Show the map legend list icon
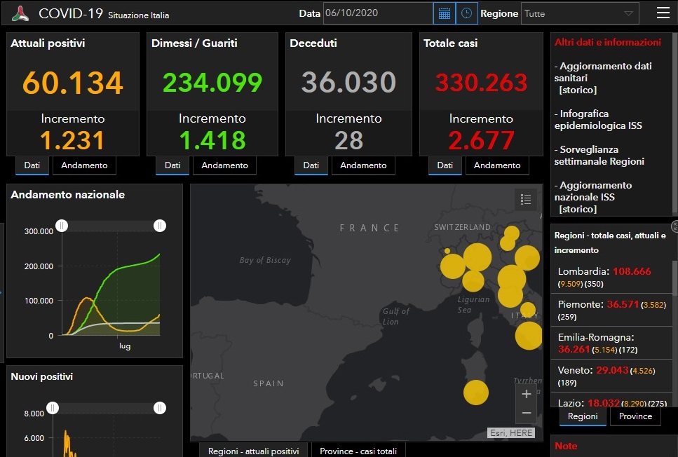This screenshot has width=678, height=457. tap(526, 200)
